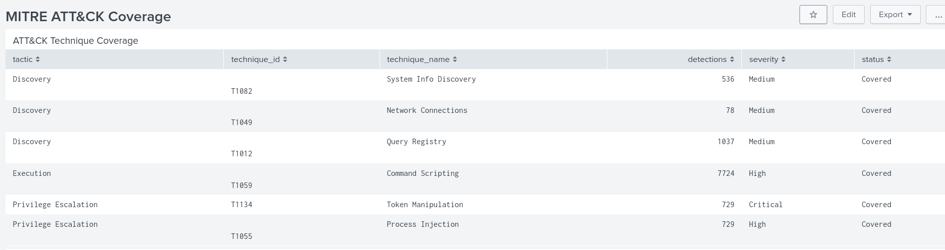Star this dashboard as favorite
The width and height of the screenshot is (945, 250).
813,15
